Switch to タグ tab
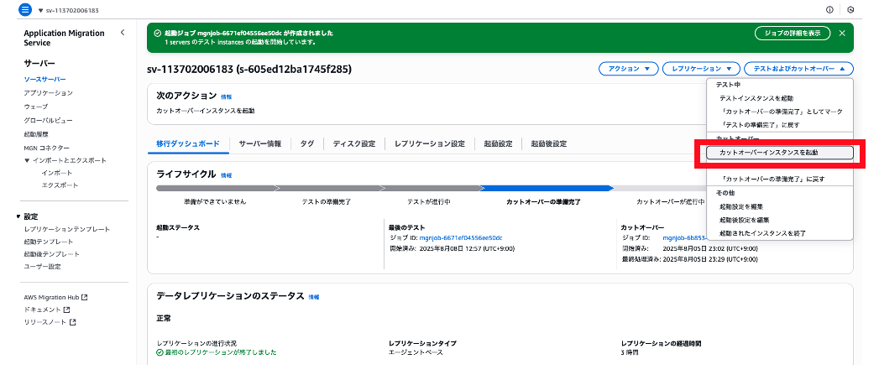 [307, 144]
